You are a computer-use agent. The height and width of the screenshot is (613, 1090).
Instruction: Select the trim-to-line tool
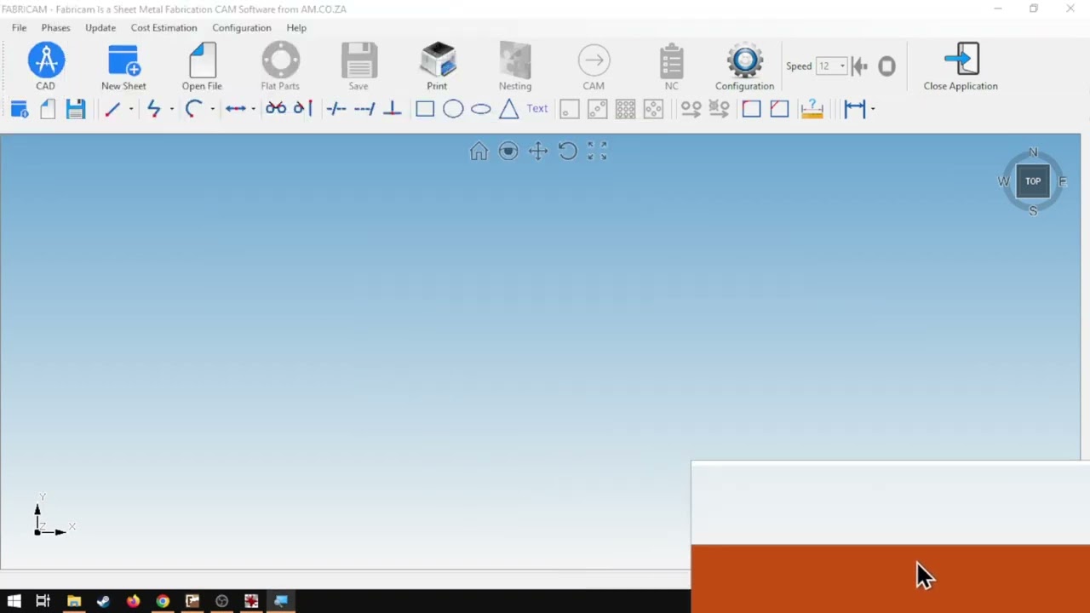[302, 109]
